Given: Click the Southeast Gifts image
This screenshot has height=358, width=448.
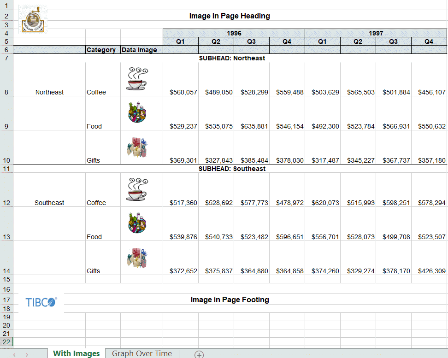Looking at the screenshot, I should [x=137, y=258].
